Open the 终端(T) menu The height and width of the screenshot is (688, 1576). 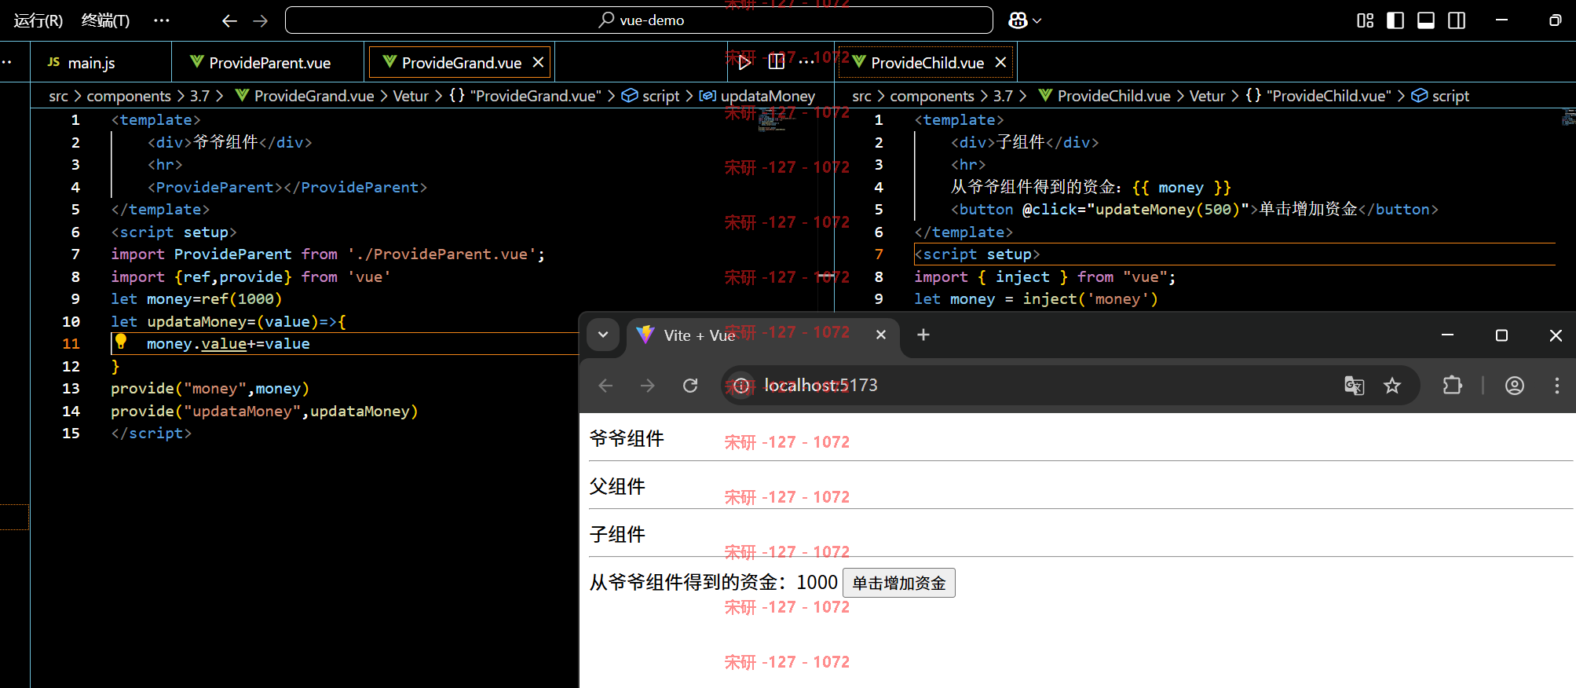click(x=106, y=20)
